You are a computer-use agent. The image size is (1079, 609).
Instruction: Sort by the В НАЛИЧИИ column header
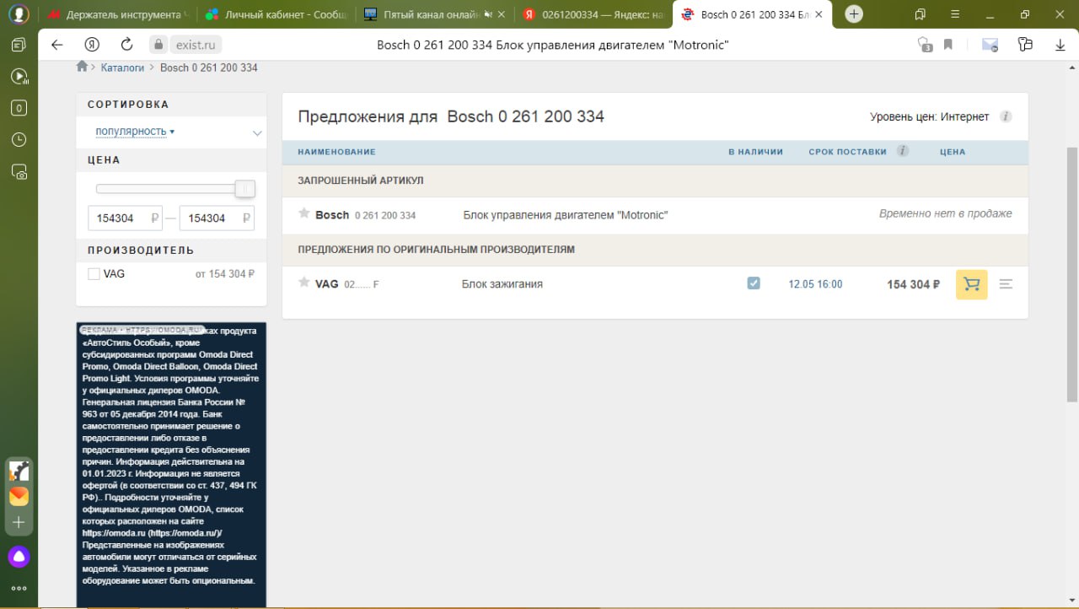755,152
